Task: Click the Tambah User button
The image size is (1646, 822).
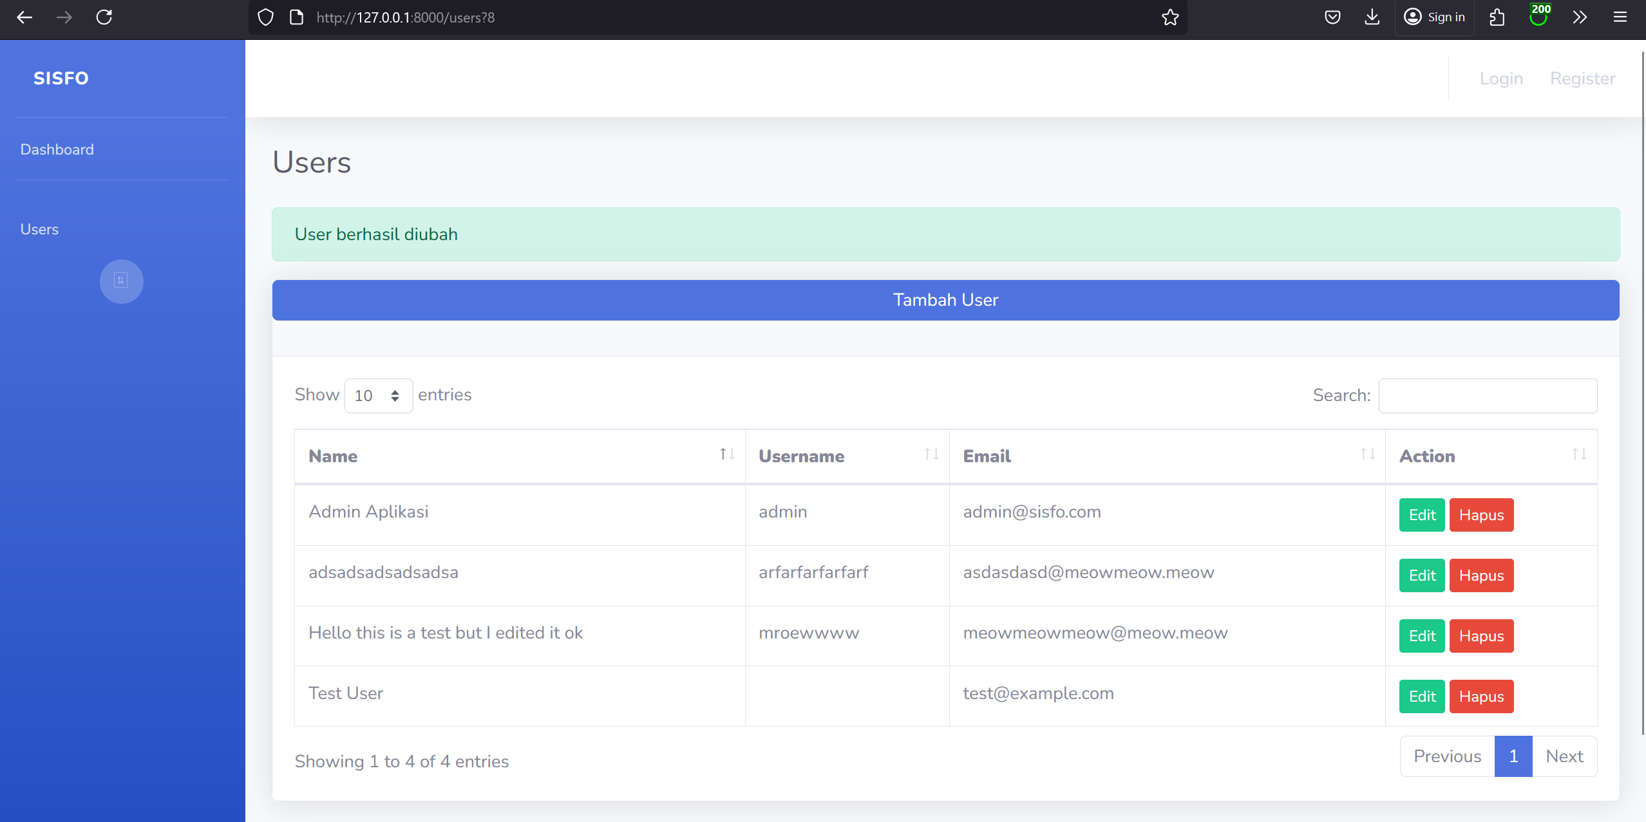Action: coord(945,300)
